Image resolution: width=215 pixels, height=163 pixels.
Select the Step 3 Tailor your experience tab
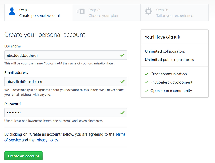[175, 13]
